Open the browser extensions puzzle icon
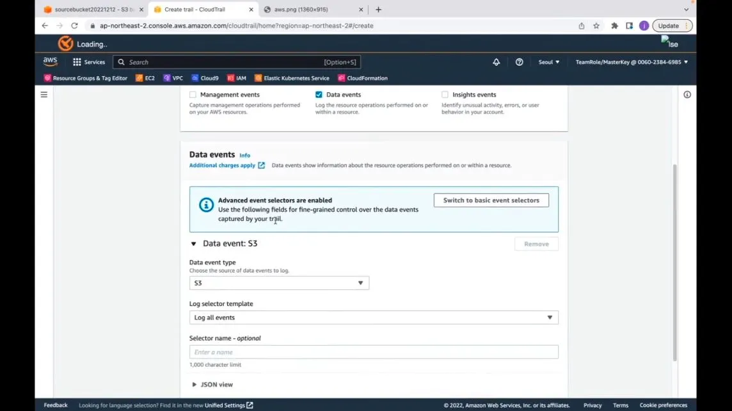Screen dimensions: 732x411 (614, 26)
